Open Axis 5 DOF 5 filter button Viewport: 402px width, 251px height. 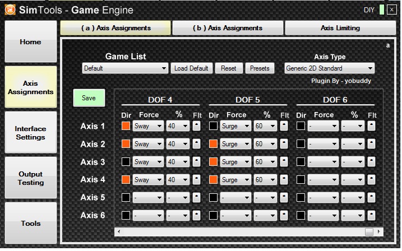click(x=284, y=197)
